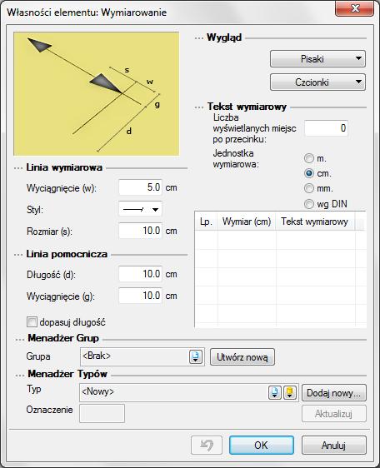
Task: Select the mm. unit radio button
Action: (x=309, y=188)
